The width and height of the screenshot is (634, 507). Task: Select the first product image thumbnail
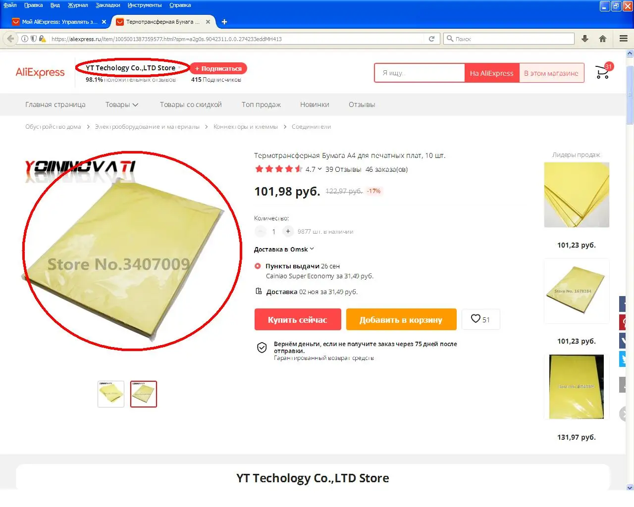(x=111, y=394)
